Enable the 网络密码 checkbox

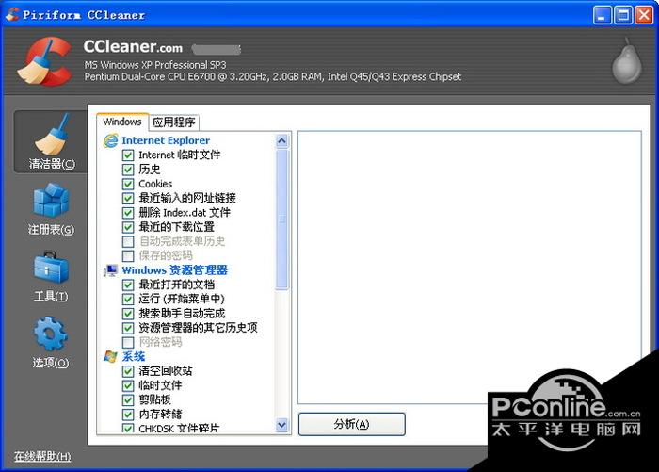coord(128,342)
